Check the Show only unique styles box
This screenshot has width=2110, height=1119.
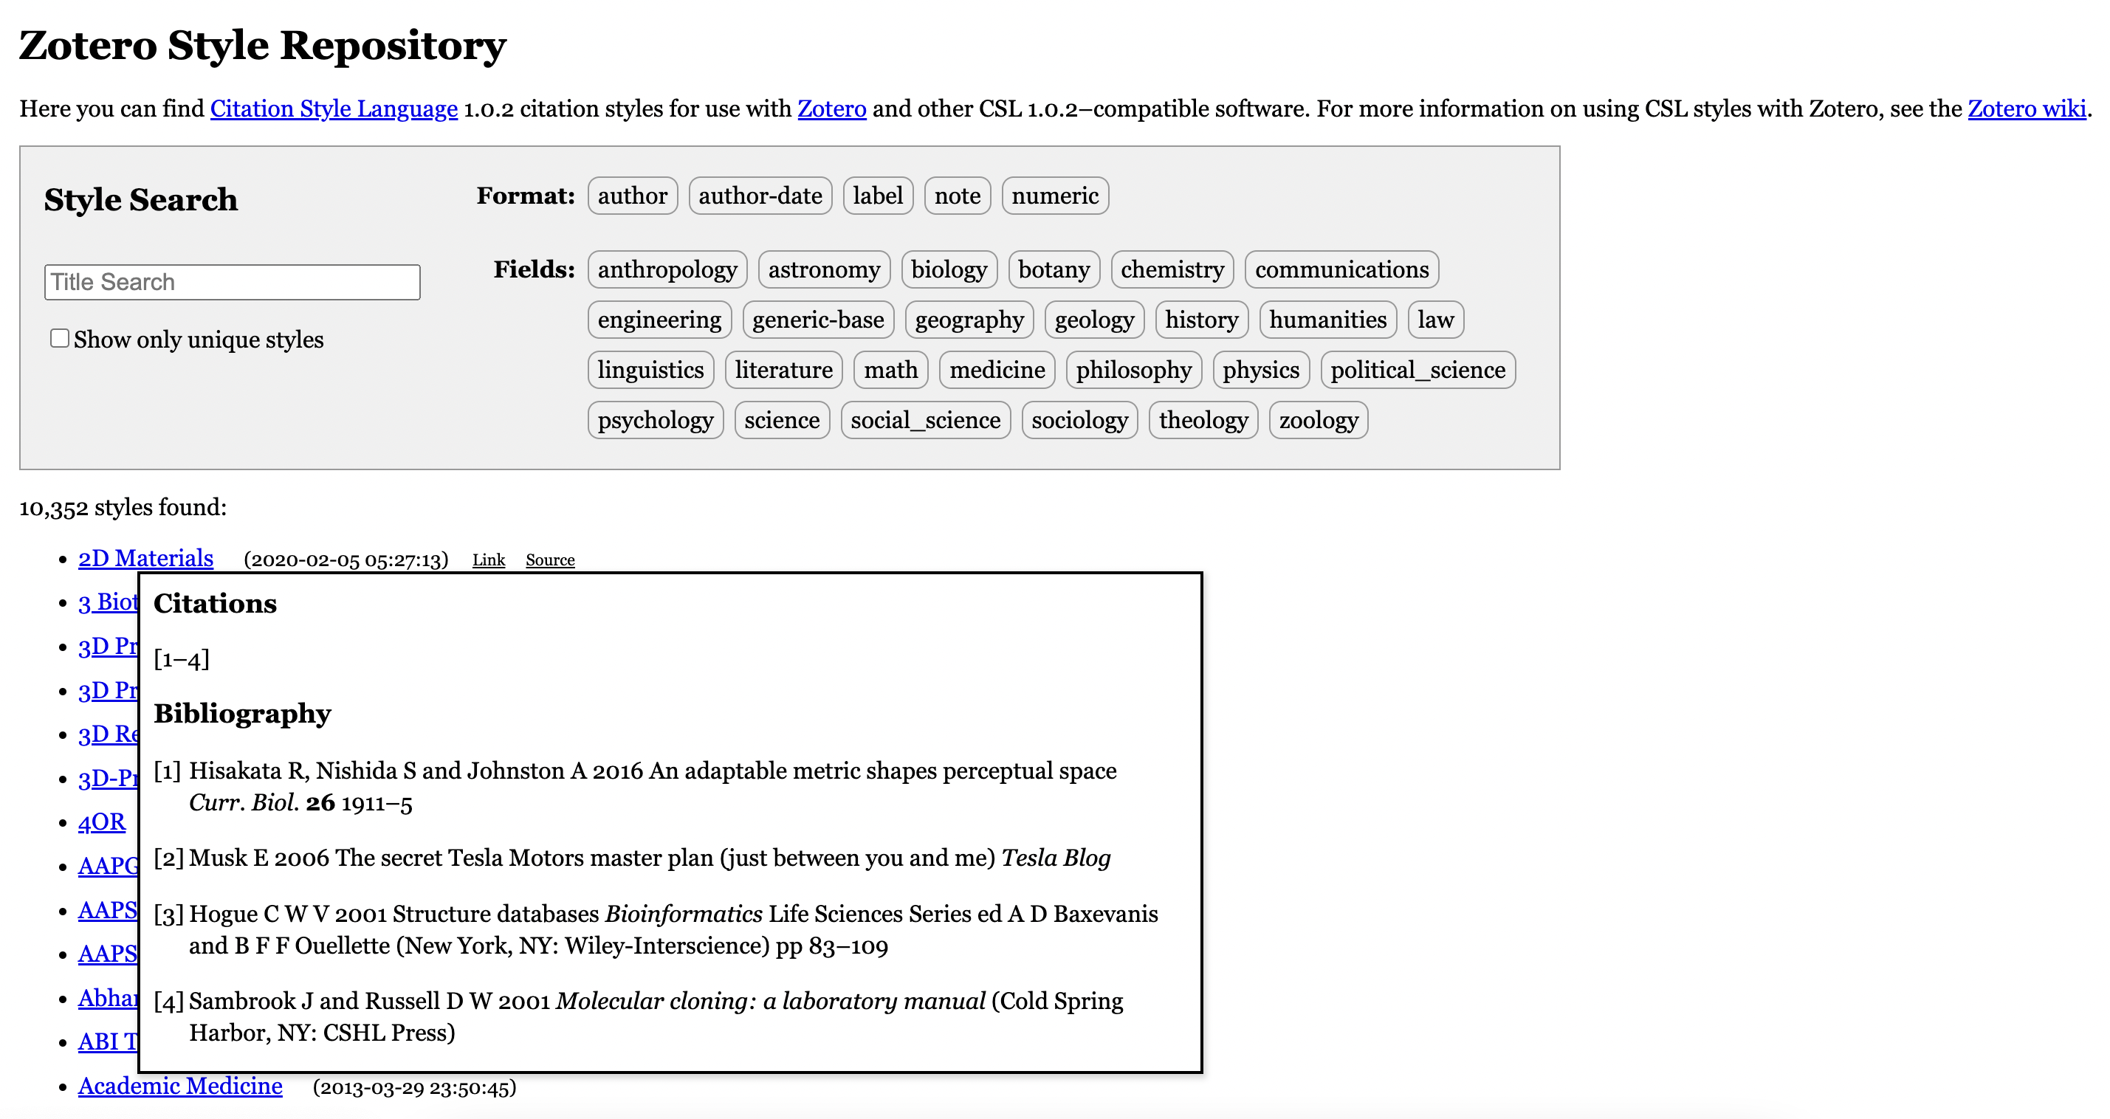click(x=60, y=338)
